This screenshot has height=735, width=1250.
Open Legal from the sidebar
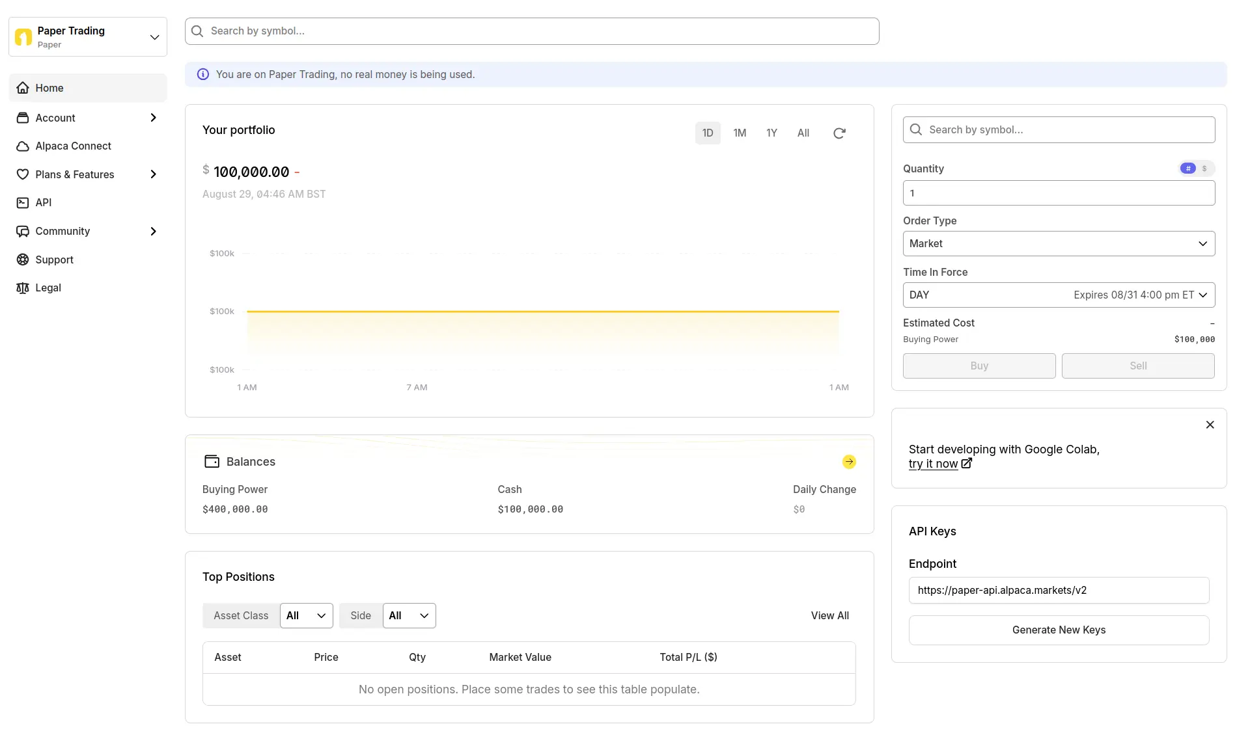pos(88,287)
